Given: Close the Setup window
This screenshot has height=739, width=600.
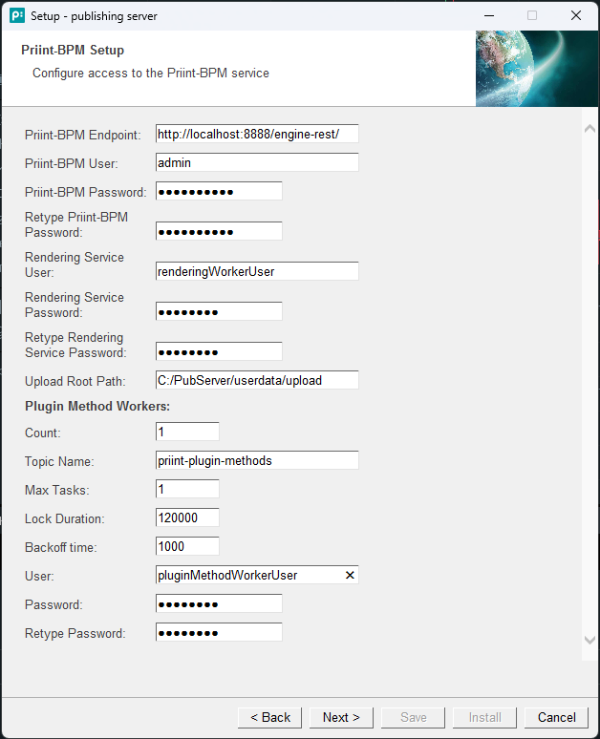Looking at the screenshot, I should pyautogui.click(x=576, y=15).
